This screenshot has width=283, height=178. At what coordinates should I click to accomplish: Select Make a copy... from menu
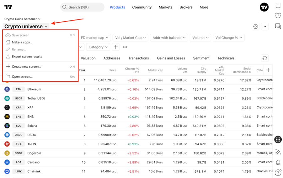coord(40,42)
